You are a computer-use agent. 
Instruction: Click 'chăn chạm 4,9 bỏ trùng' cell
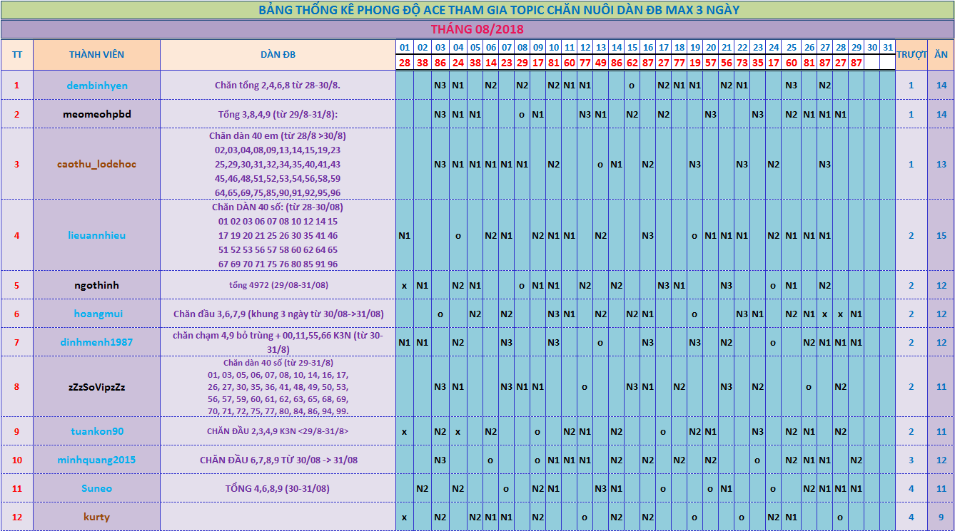[278, 342]
